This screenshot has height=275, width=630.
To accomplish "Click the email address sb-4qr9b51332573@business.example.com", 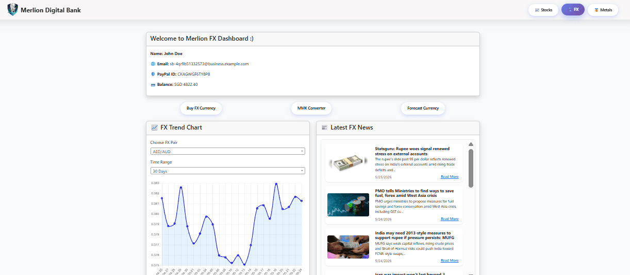I will pos(209,64).
